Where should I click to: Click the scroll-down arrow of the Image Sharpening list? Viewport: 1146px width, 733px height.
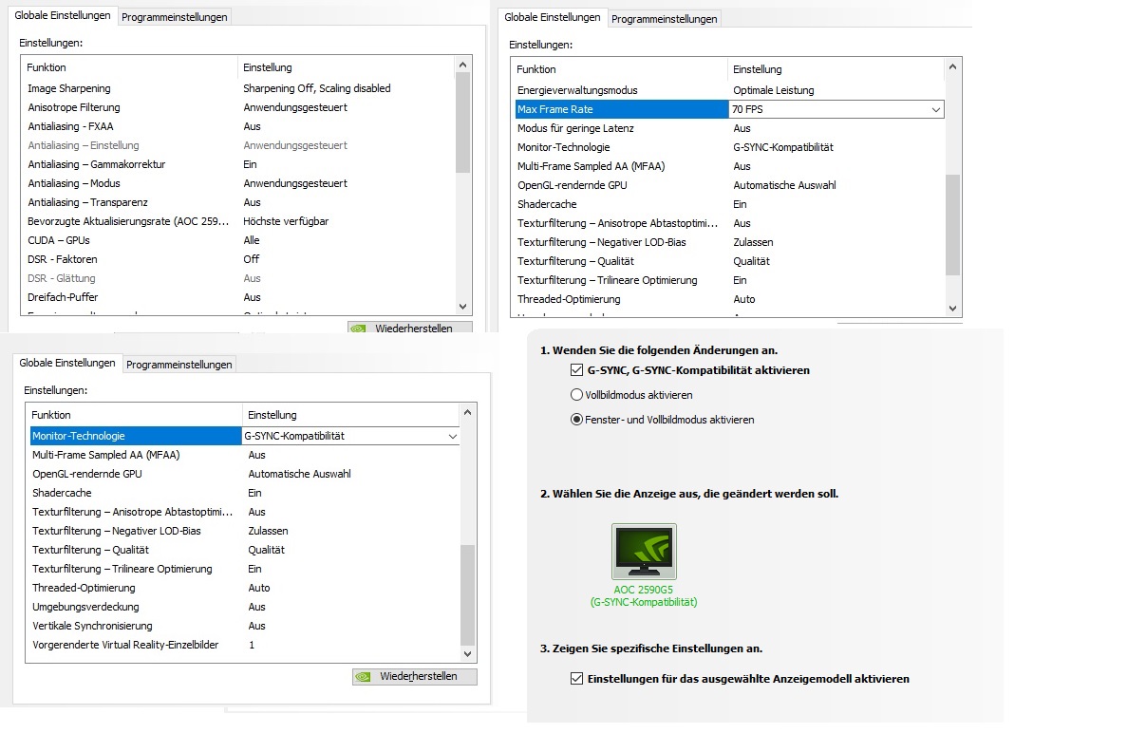(463, 307)
